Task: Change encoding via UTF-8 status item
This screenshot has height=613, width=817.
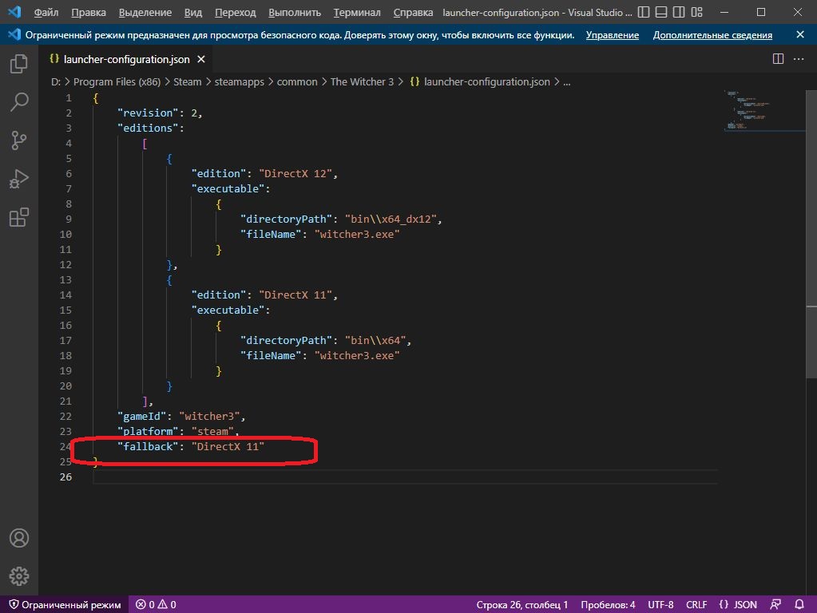Action: click(x=660, y=604)
